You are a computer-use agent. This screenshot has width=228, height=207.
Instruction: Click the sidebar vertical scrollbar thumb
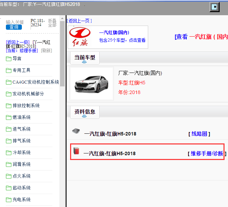(x=62, y=54)
